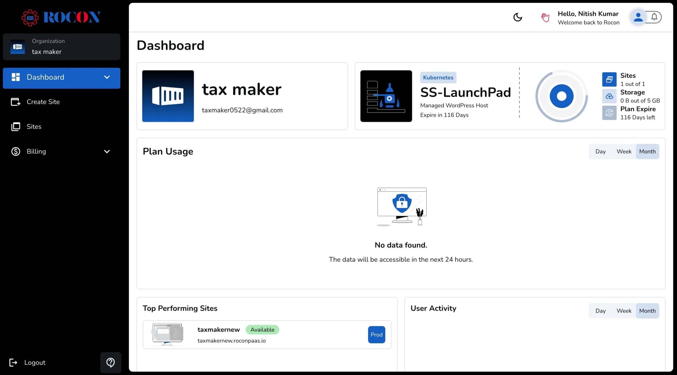Open Sites from the sidebar menu
The height and width of the screenshot is (375, 677).
coord(34,127)
